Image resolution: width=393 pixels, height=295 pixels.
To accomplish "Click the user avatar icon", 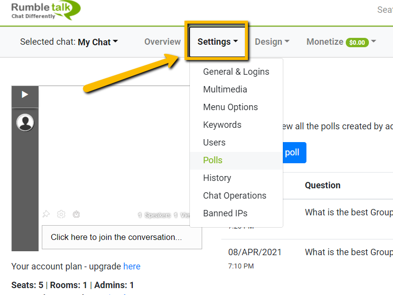I will [x=25, y=122].
